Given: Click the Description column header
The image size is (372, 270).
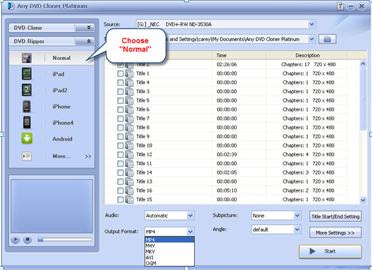Looking at the screenshot, I should [307, 56].
